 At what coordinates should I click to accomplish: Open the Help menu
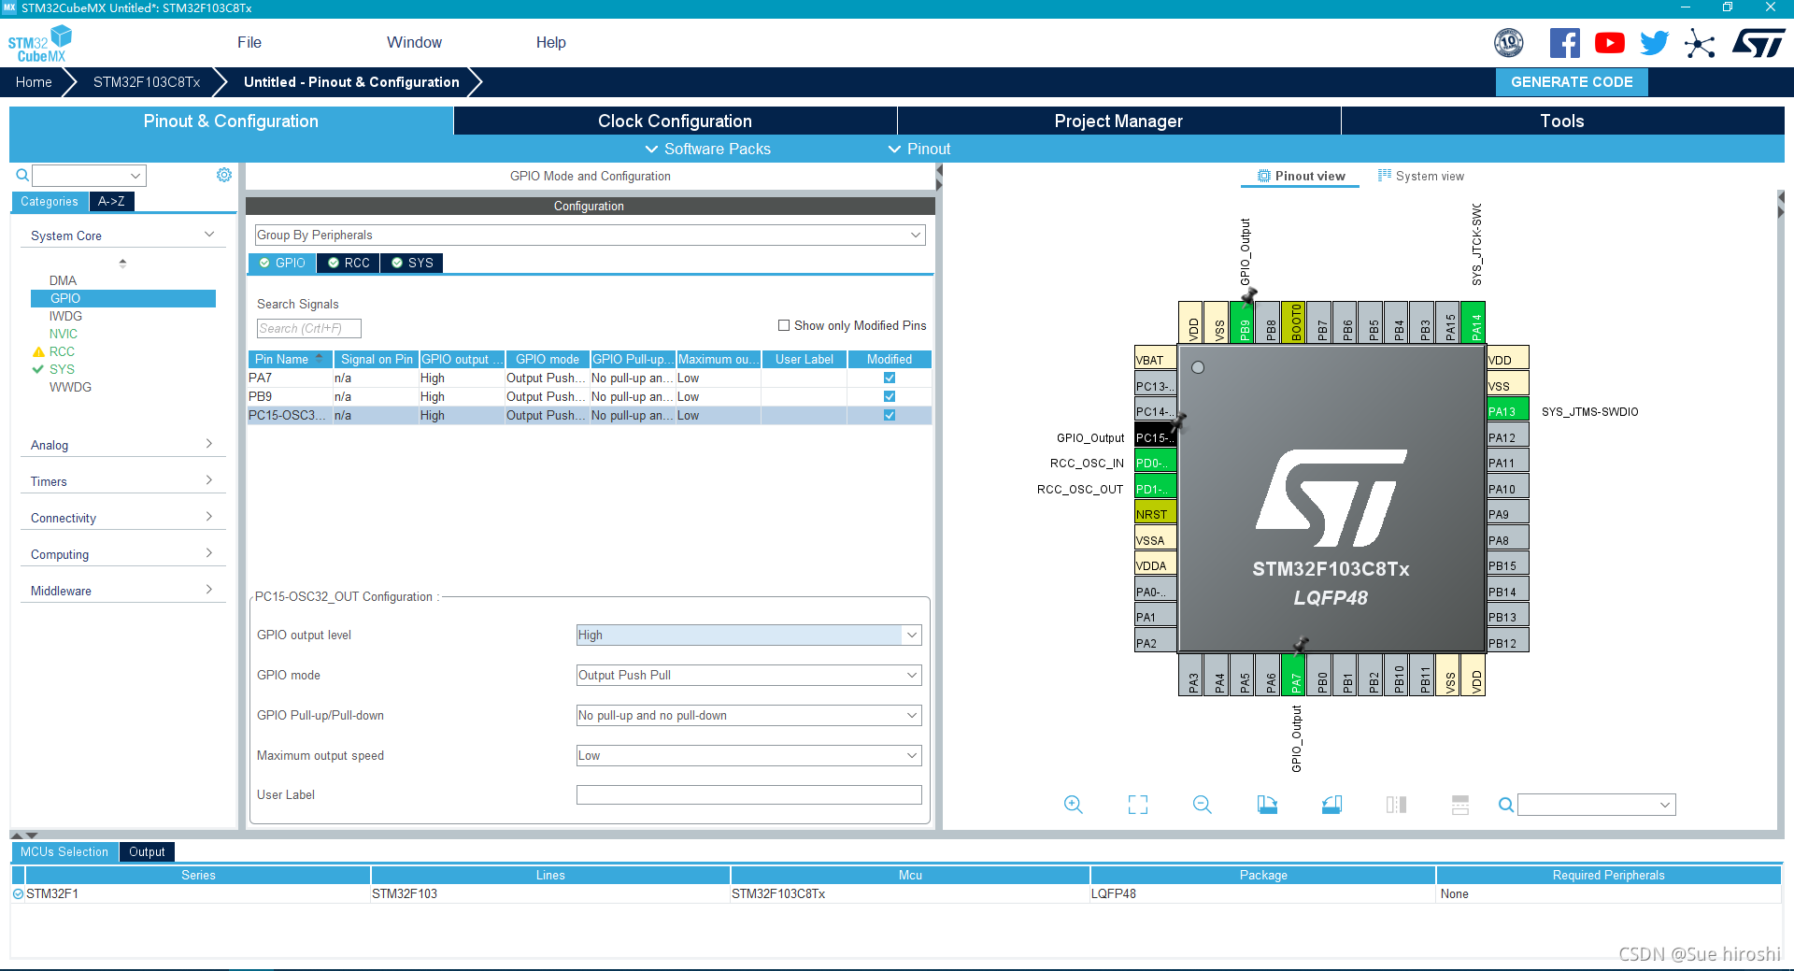point(551,42)
